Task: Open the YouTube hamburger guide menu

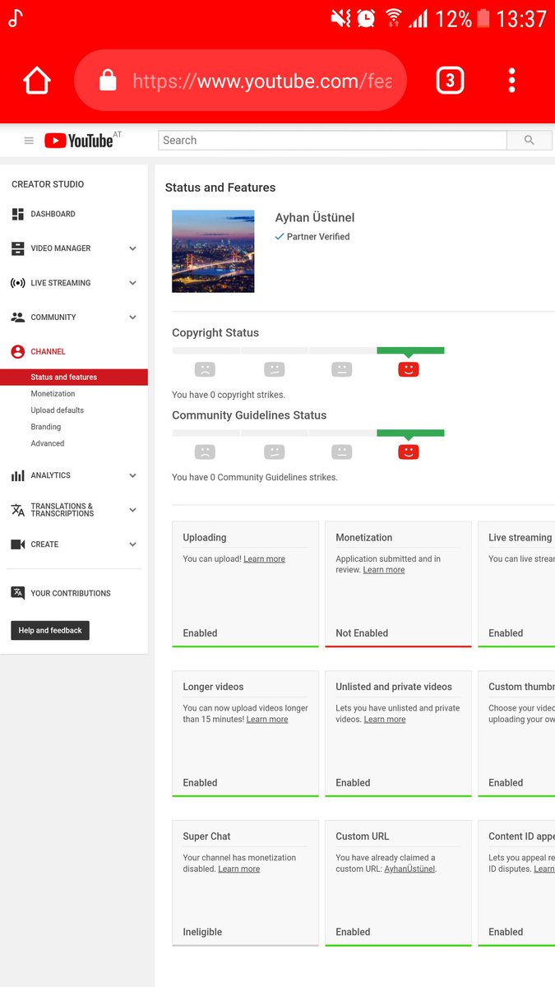Action: click(29, 141)
